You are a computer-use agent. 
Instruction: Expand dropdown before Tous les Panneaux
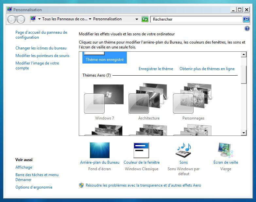coord(39,19)
